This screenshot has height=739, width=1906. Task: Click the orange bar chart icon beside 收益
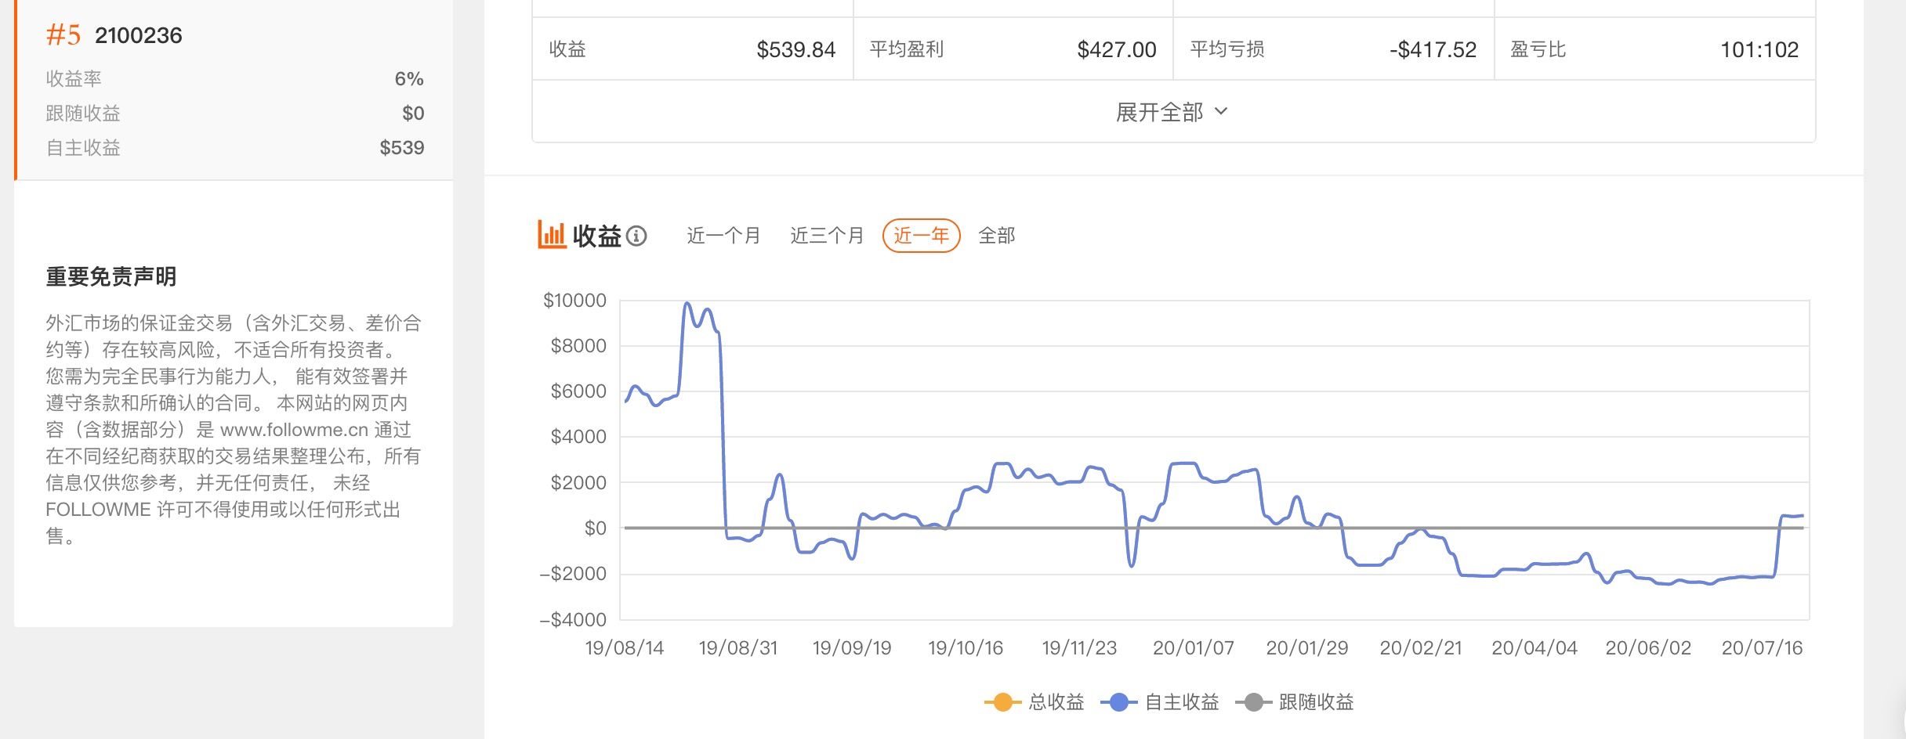pyautogui.click(x=552, y=235)
